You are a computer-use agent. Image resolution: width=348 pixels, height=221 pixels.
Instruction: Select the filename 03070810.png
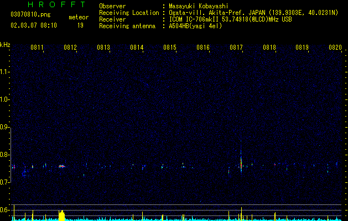tap(30, 15)
